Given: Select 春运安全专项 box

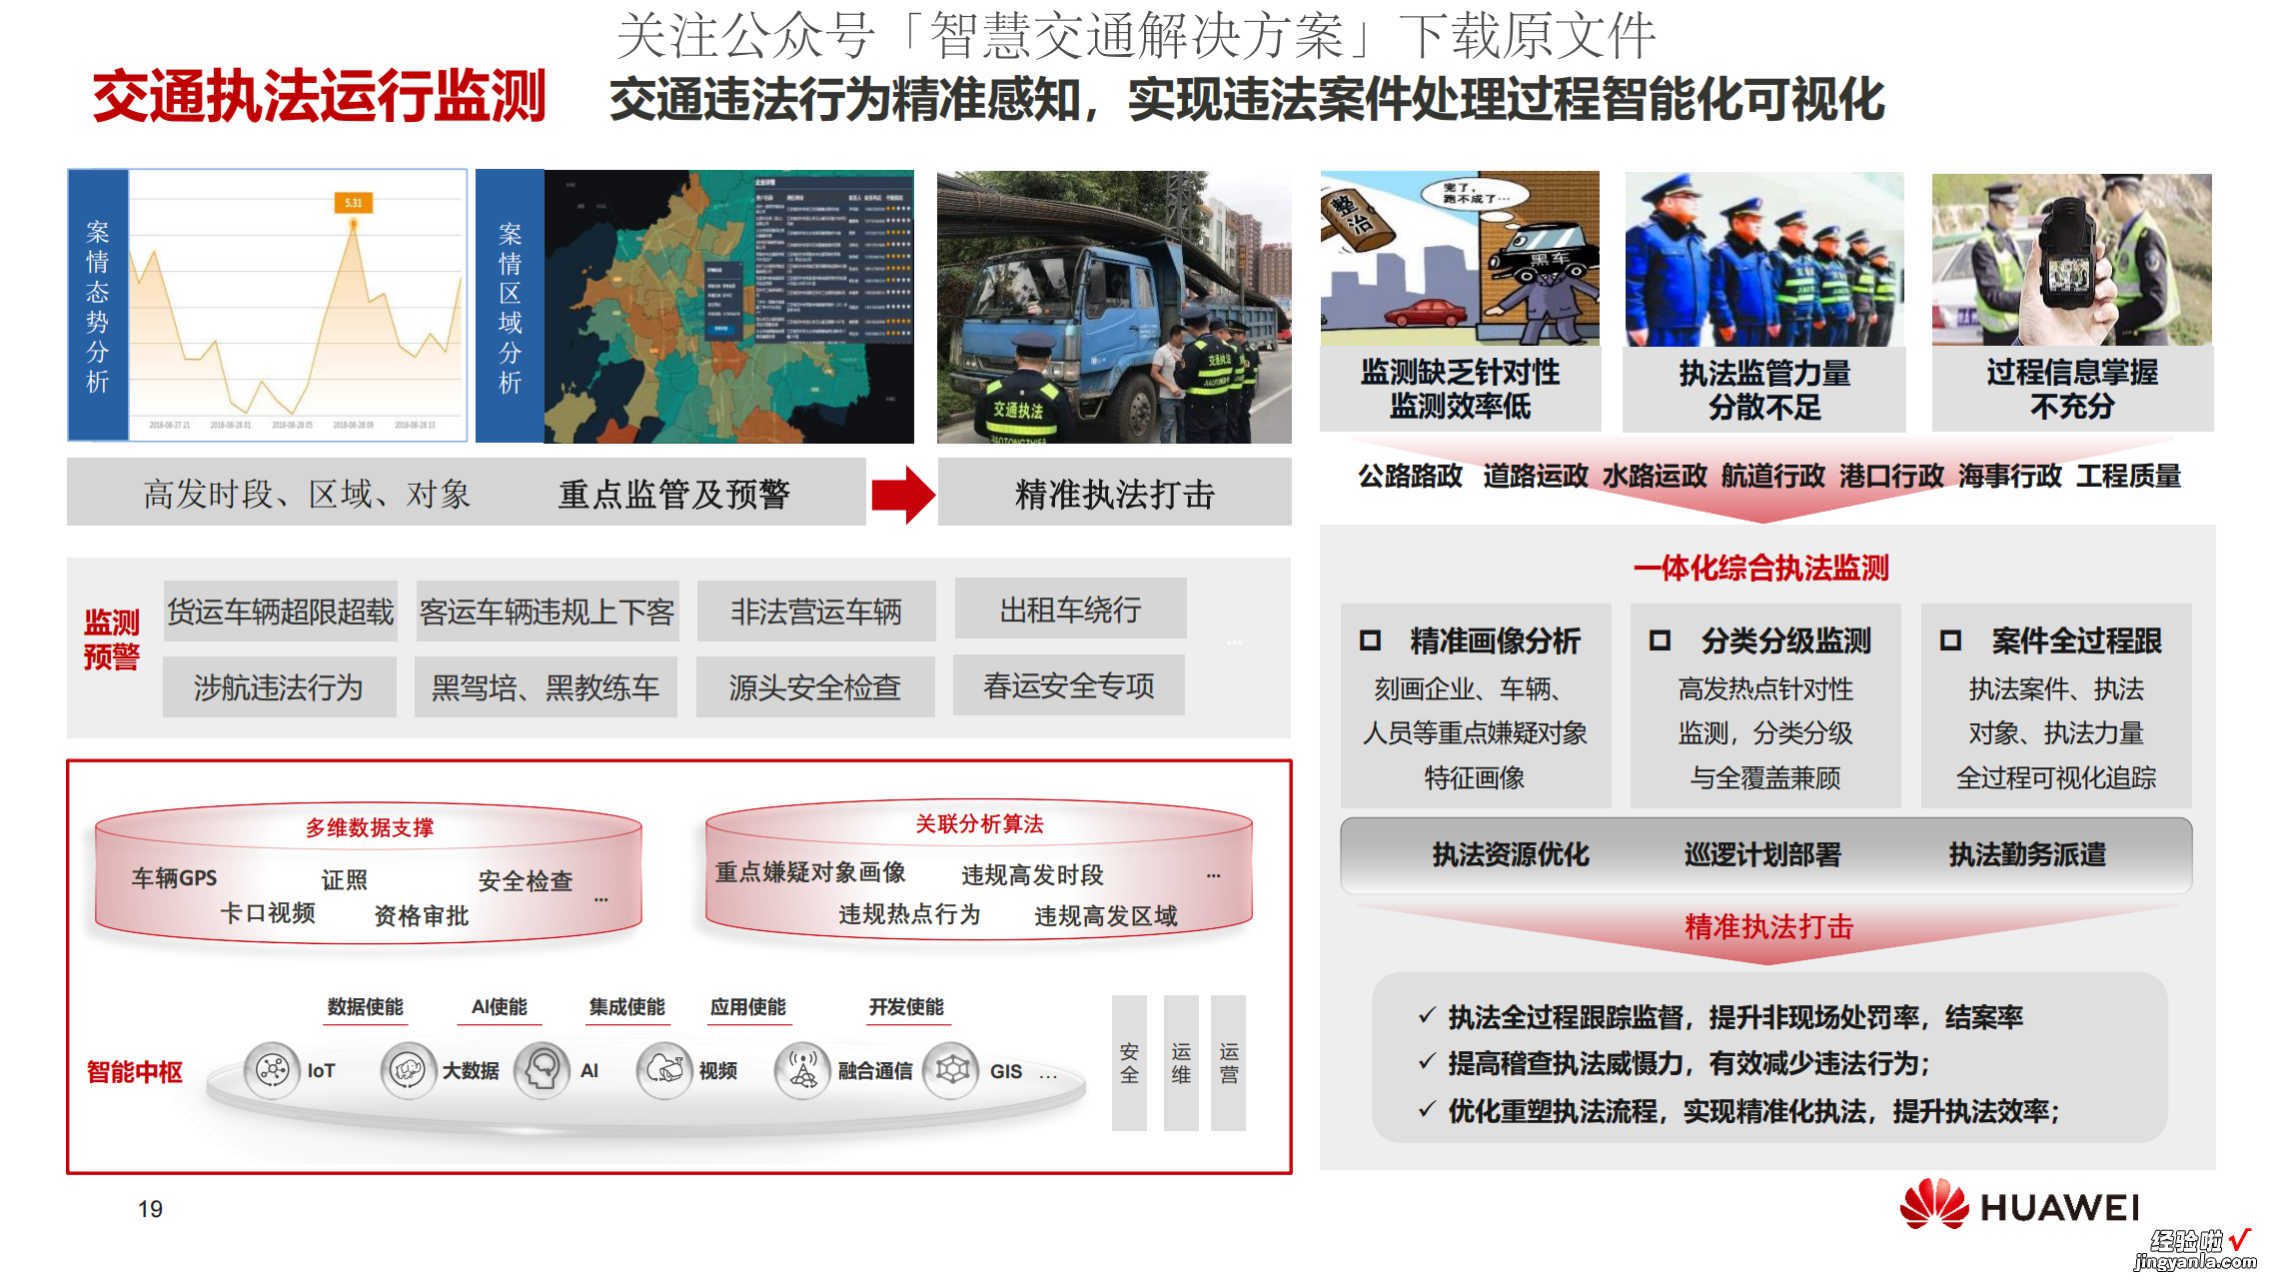Looking at the screenshot, I should tap(1069, 684).
